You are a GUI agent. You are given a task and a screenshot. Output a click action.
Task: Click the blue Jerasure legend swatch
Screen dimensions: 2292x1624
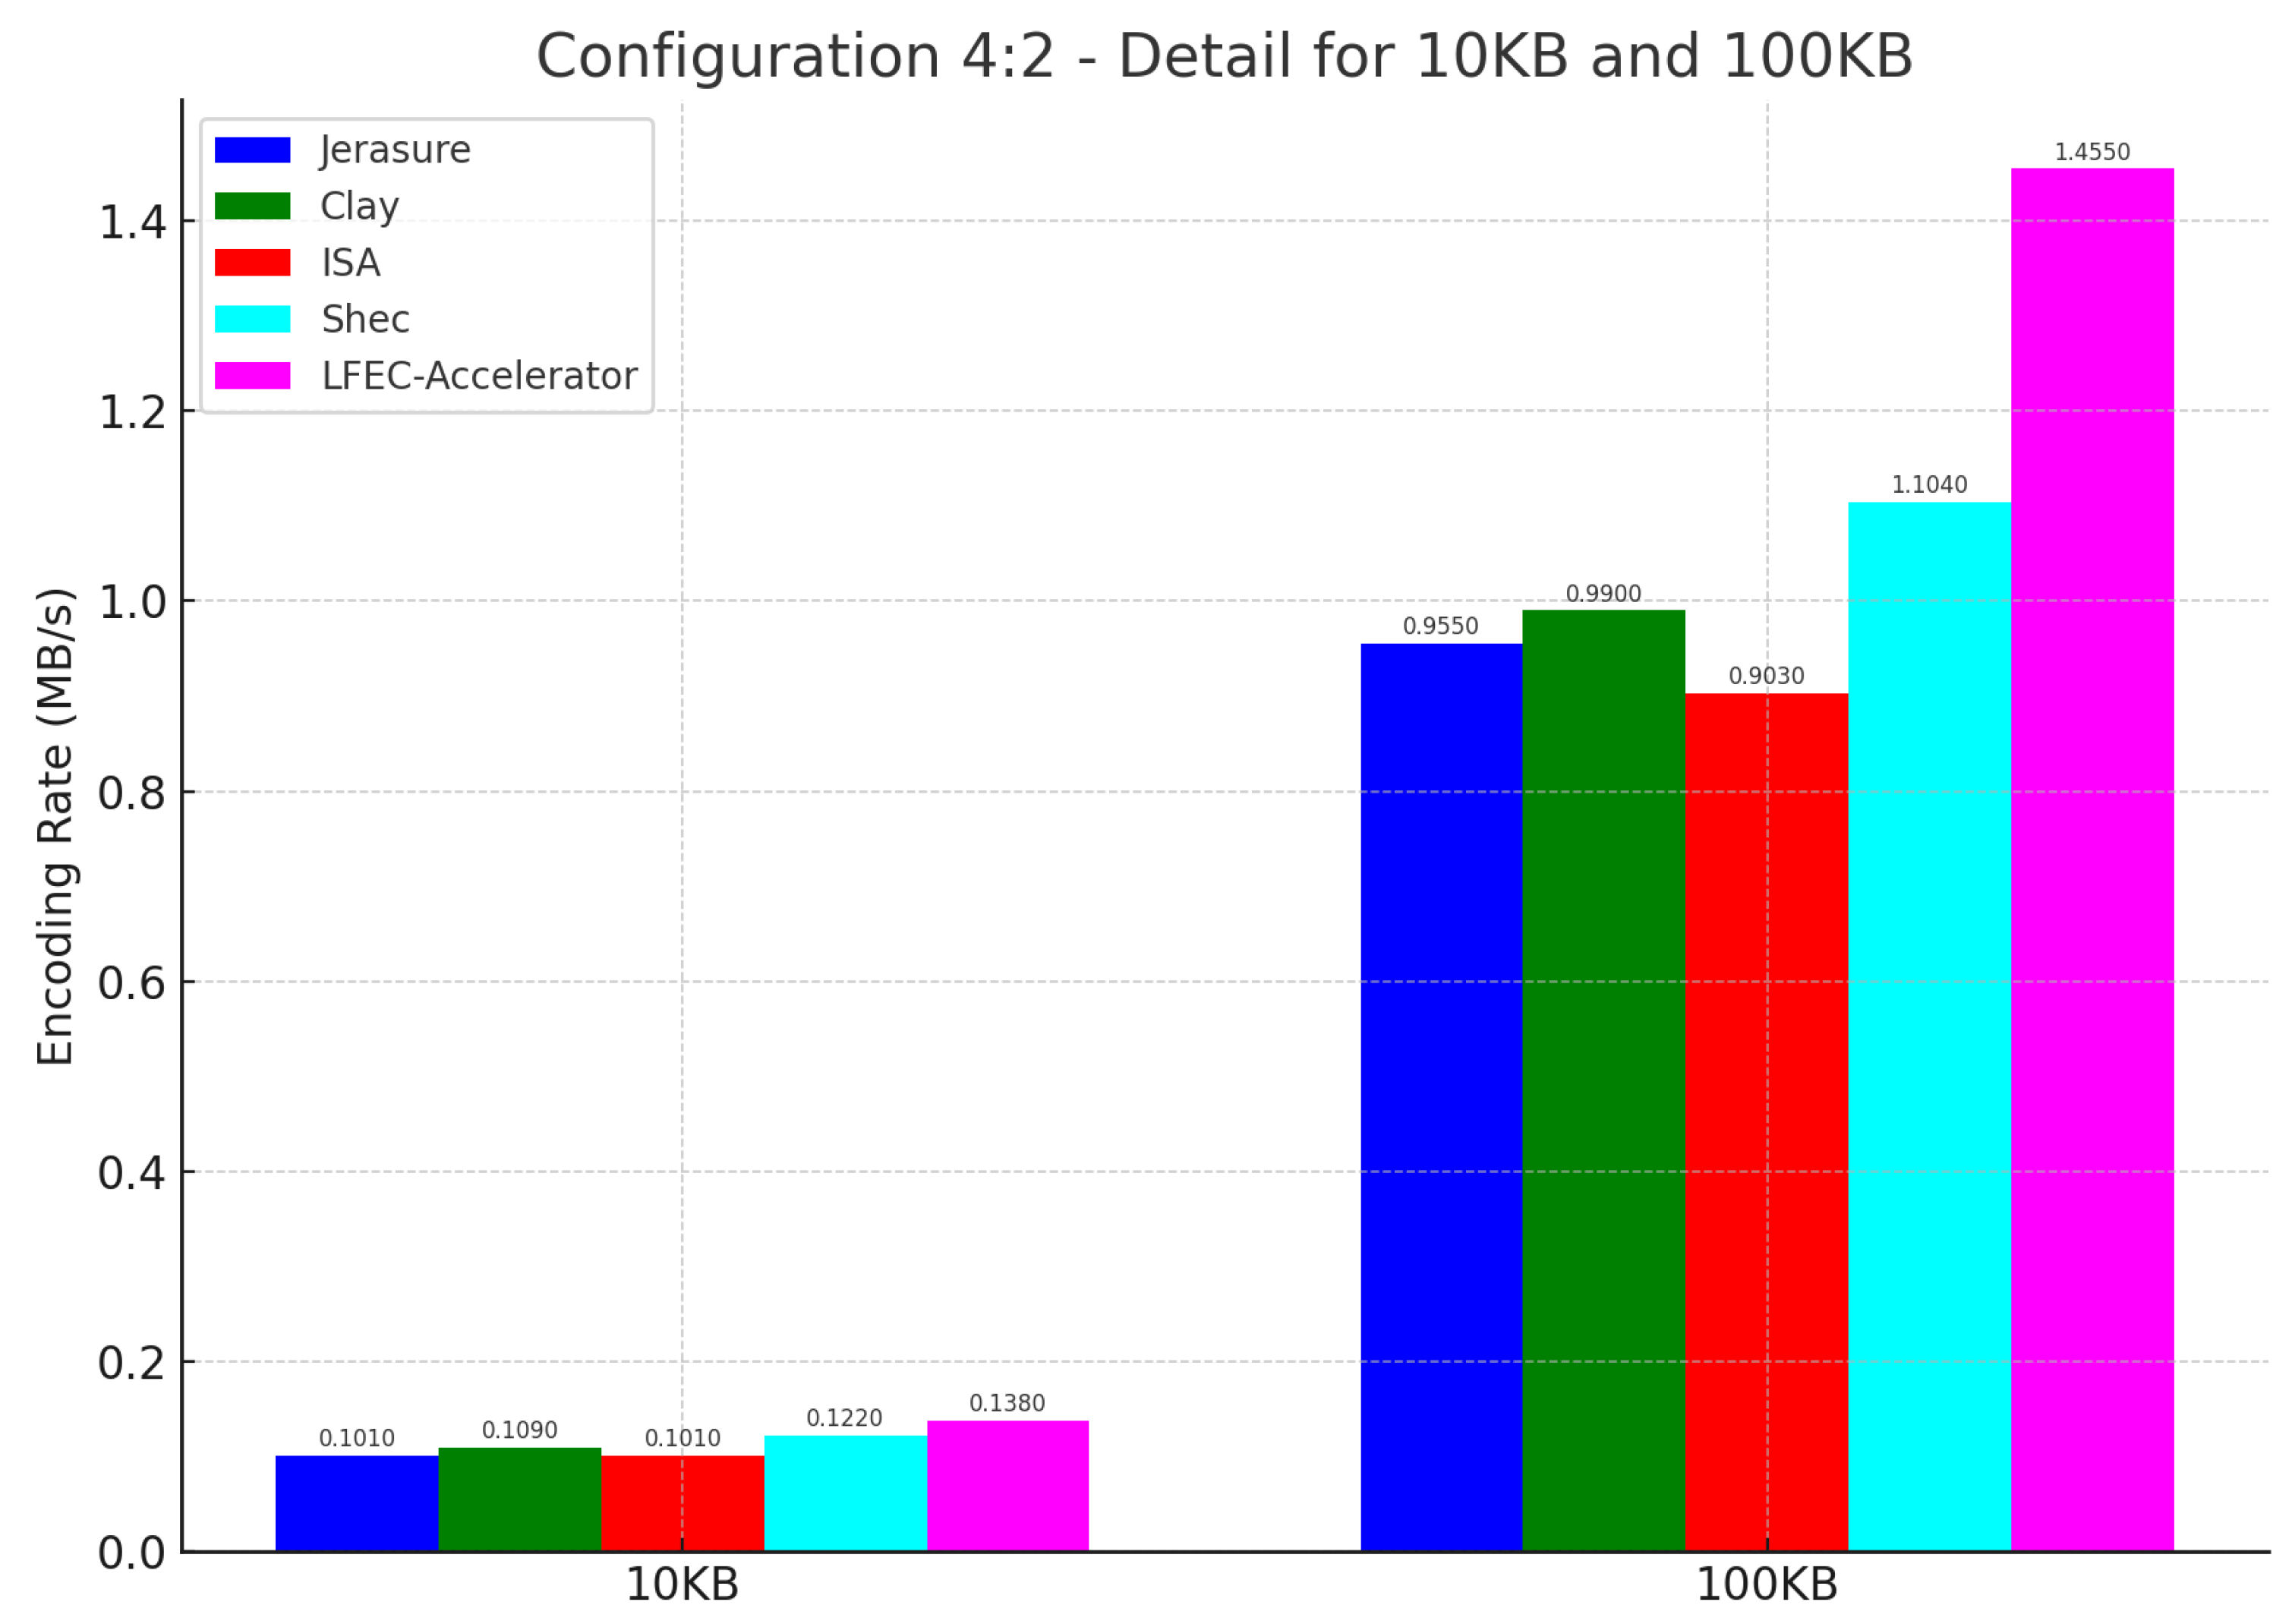(252, 150)
